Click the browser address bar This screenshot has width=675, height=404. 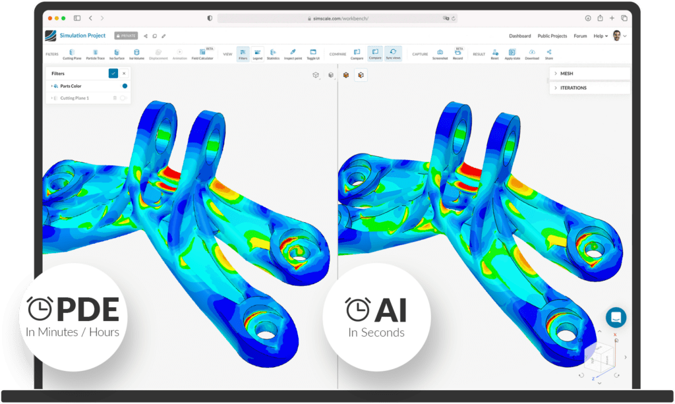(x=337, y=18)
